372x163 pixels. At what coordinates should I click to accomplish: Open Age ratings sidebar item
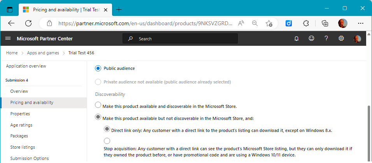(x=21, y=125)
